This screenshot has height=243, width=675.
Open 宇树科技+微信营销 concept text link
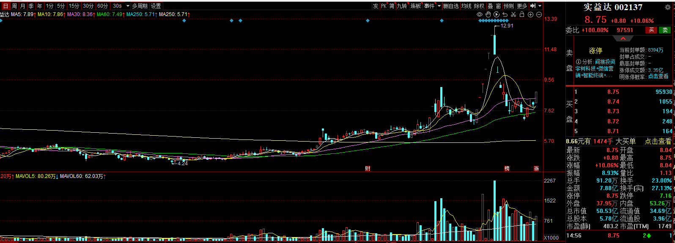pos(594,68)
